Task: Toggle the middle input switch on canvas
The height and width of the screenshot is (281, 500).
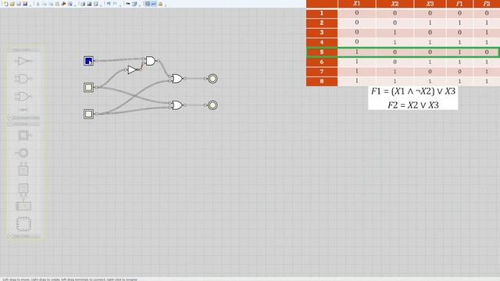Action: [88, 87]
